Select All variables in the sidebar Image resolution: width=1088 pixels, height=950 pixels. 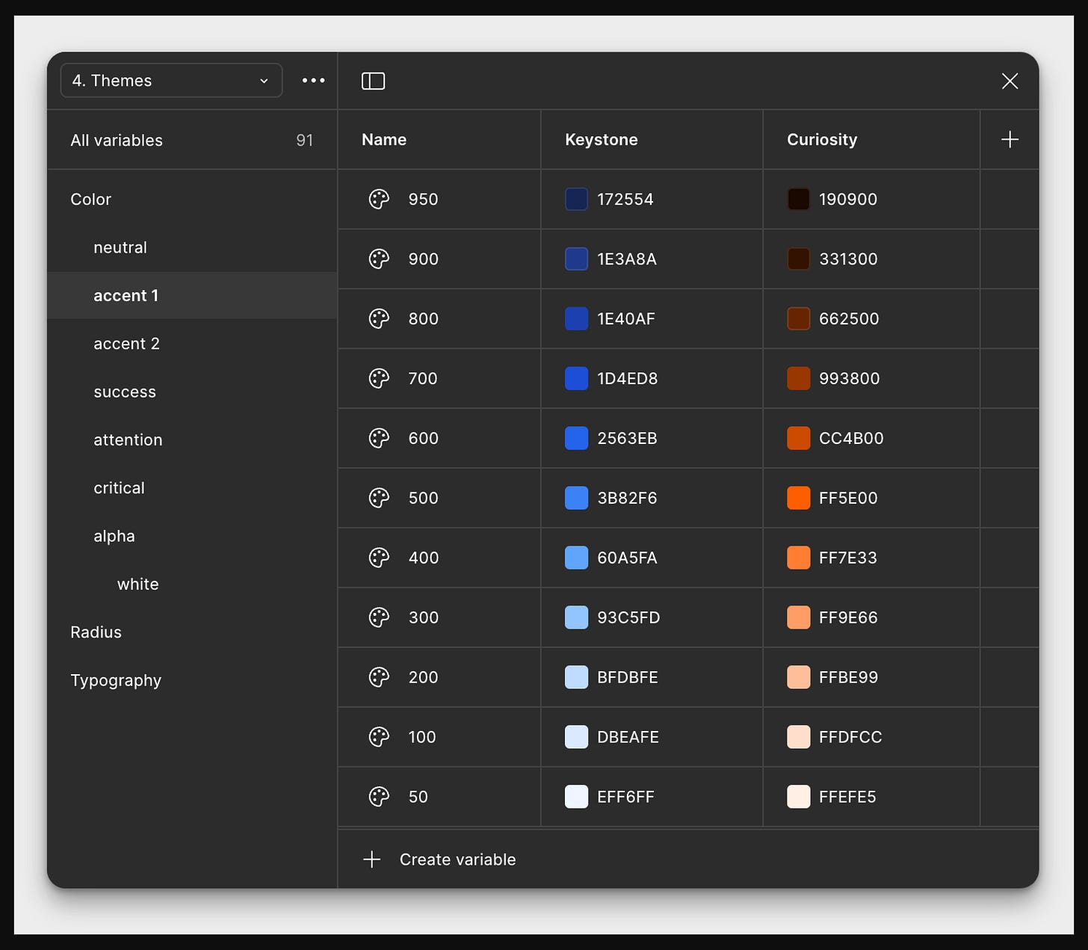(192, 140)
